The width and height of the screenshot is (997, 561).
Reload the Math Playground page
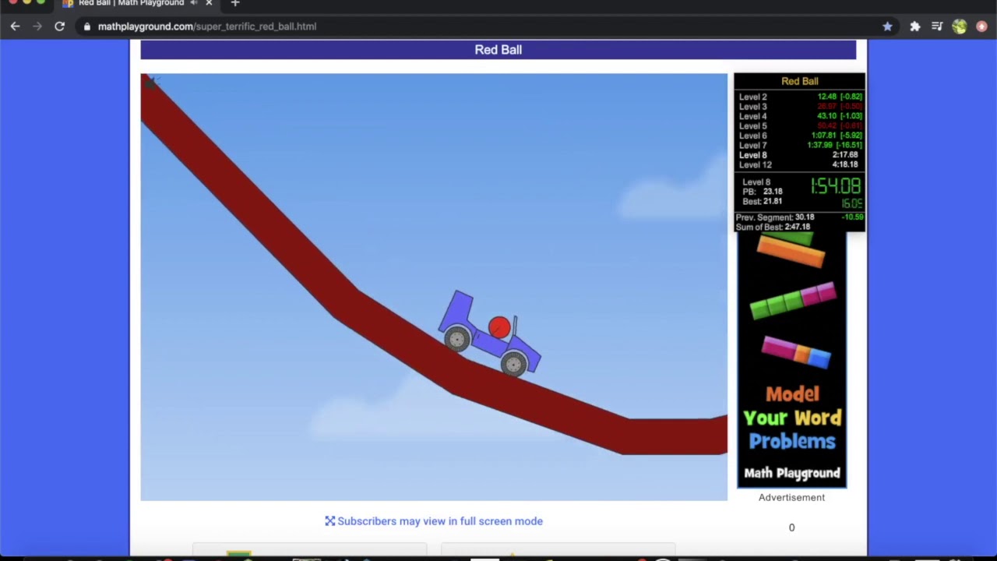coord(59,26)
